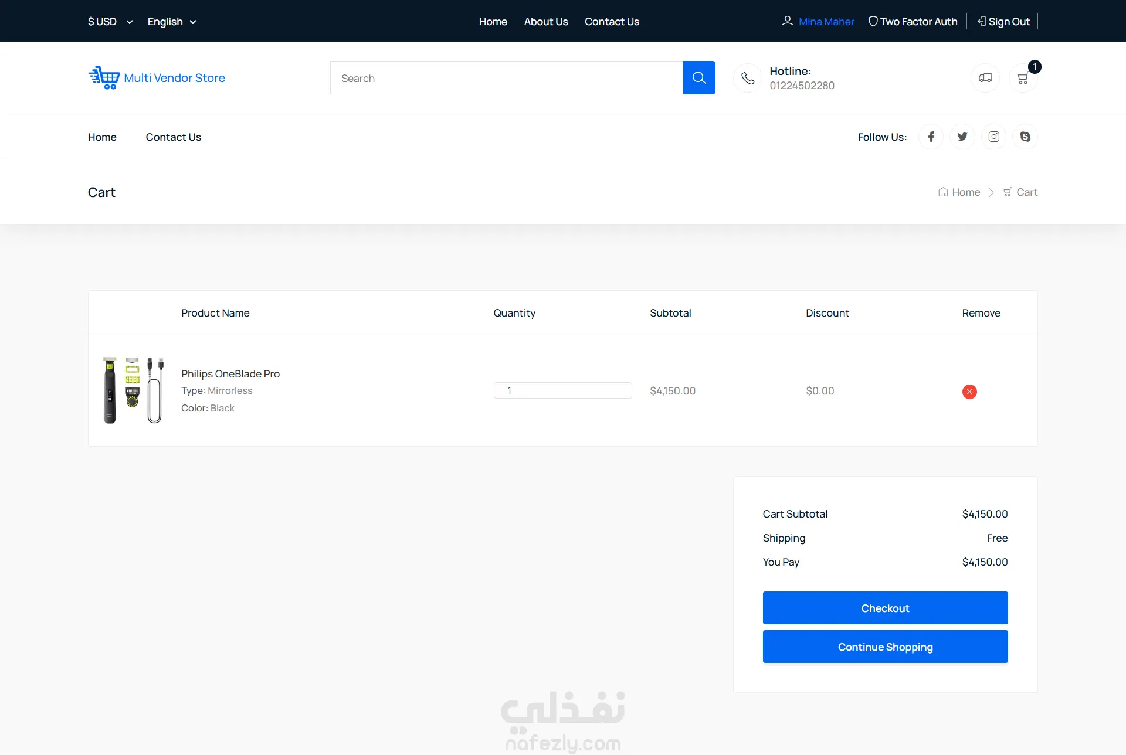This screenshot has height=755, width=1126.
Task: Select Home in the main navigation menu
Action: pyautogui.click(x=102, y=137)
